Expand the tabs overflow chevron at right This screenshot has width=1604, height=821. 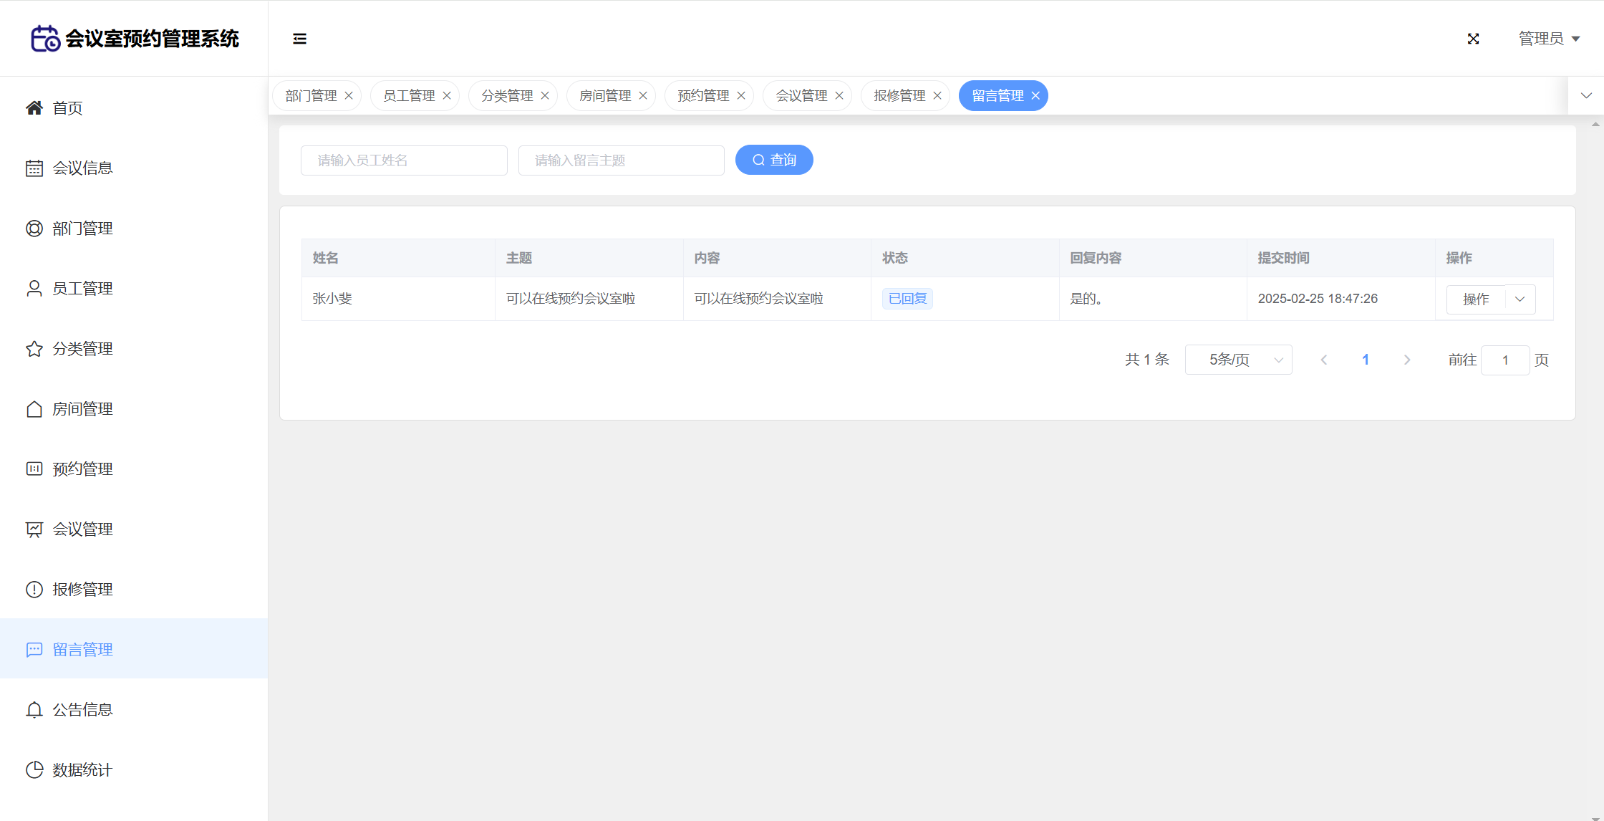point(1586,96)
